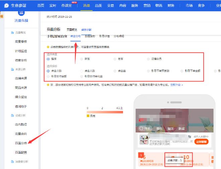Select the 点击人数 metric radio button
This screenshot has width=221, height=169.
(x=82, y=71)
